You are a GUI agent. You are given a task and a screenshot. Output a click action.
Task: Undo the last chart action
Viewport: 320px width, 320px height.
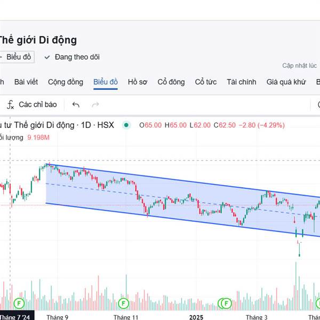[76, 105]
